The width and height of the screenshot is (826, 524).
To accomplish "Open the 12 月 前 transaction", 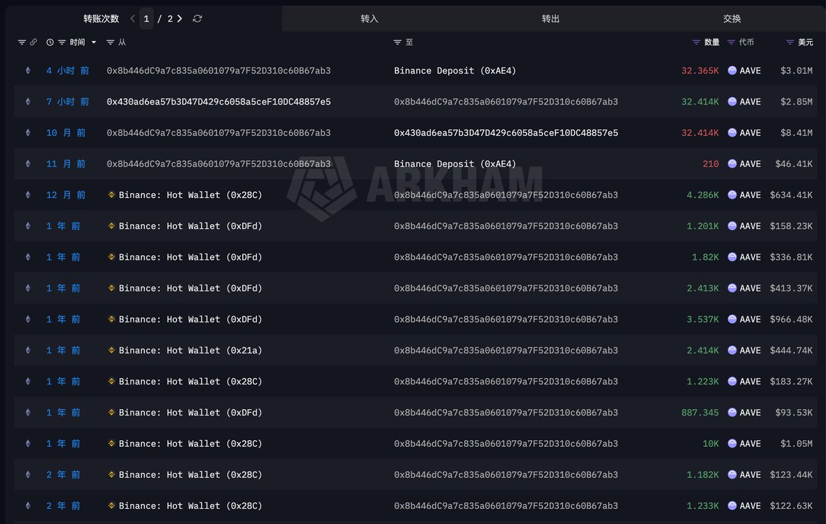I will tap(66, 195).
